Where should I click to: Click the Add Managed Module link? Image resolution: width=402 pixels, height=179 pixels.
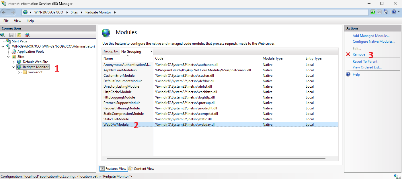[x=371, y=36]
